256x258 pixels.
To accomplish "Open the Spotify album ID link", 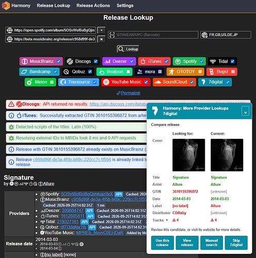I will (87, 194).
